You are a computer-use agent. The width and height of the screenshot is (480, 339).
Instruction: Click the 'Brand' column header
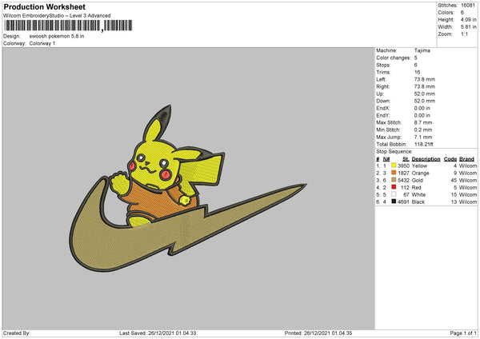pos(467,159)
